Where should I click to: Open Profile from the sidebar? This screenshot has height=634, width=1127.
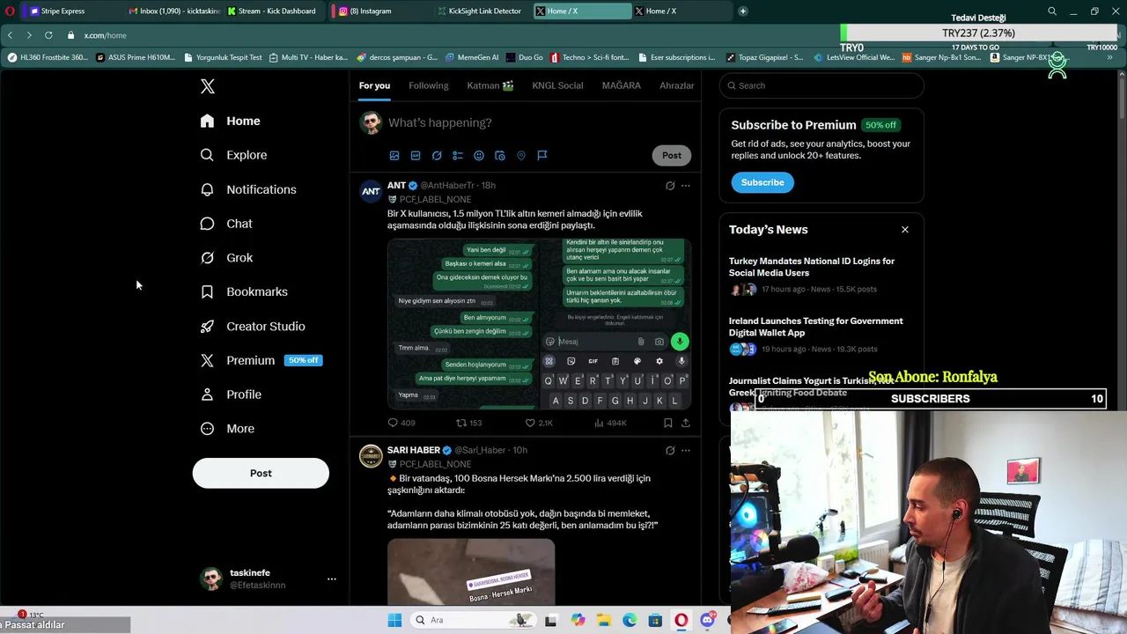point(231,394)
